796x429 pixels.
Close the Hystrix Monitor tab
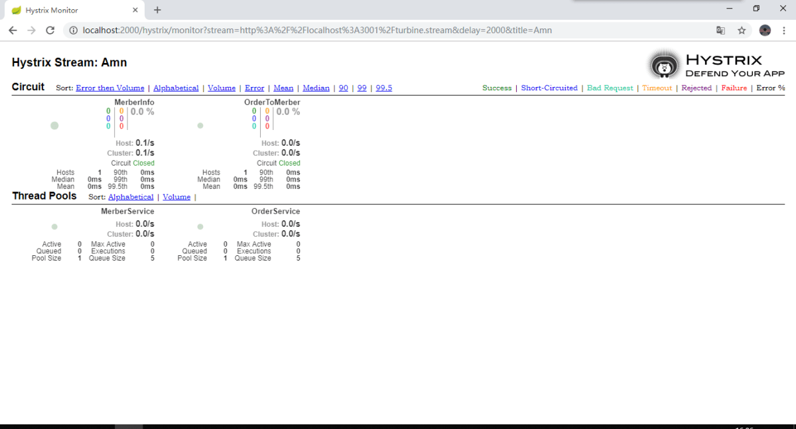(x=135, y=10)
